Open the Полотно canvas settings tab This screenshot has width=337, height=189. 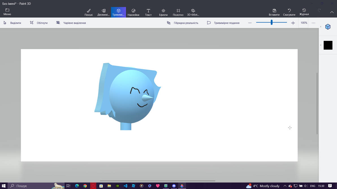tap(178, 12)
